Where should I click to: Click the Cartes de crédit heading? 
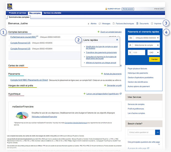click(x=16, y=66)
